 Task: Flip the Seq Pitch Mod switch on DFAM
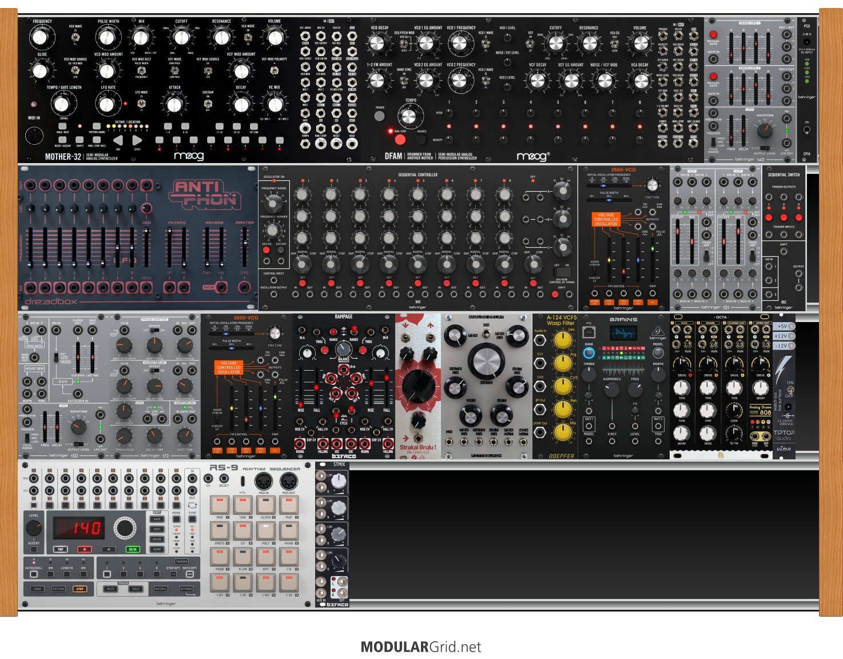click(404, 43)
